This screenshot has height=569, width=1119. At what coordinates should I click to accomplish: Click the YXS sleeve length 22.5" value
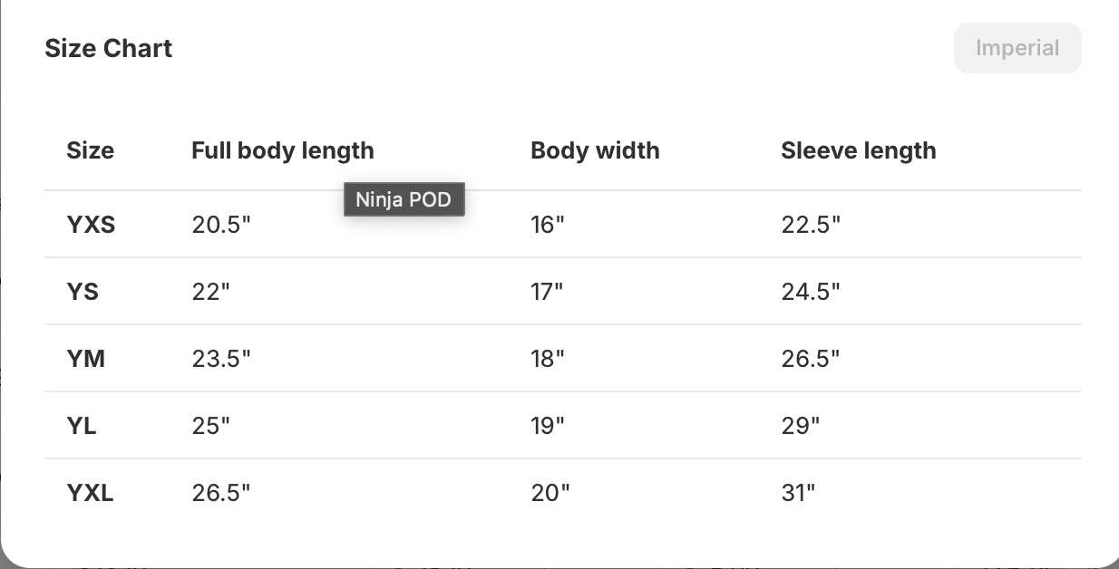[x=810, y=225]
